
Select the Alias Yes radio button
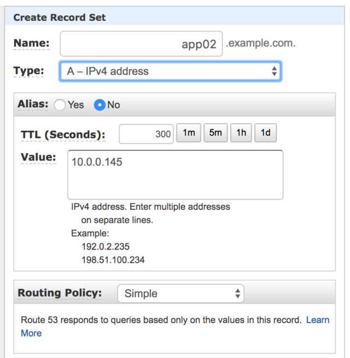point(60,105)
